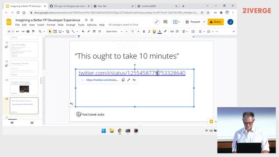Copy link from the link popup

pos(123,80)
